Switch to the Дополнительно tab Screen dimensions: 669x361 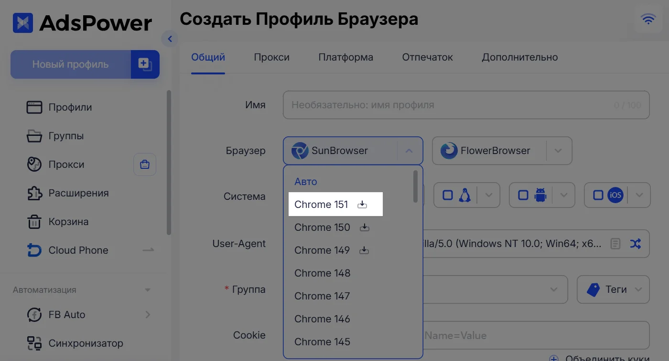pos(520,57)
